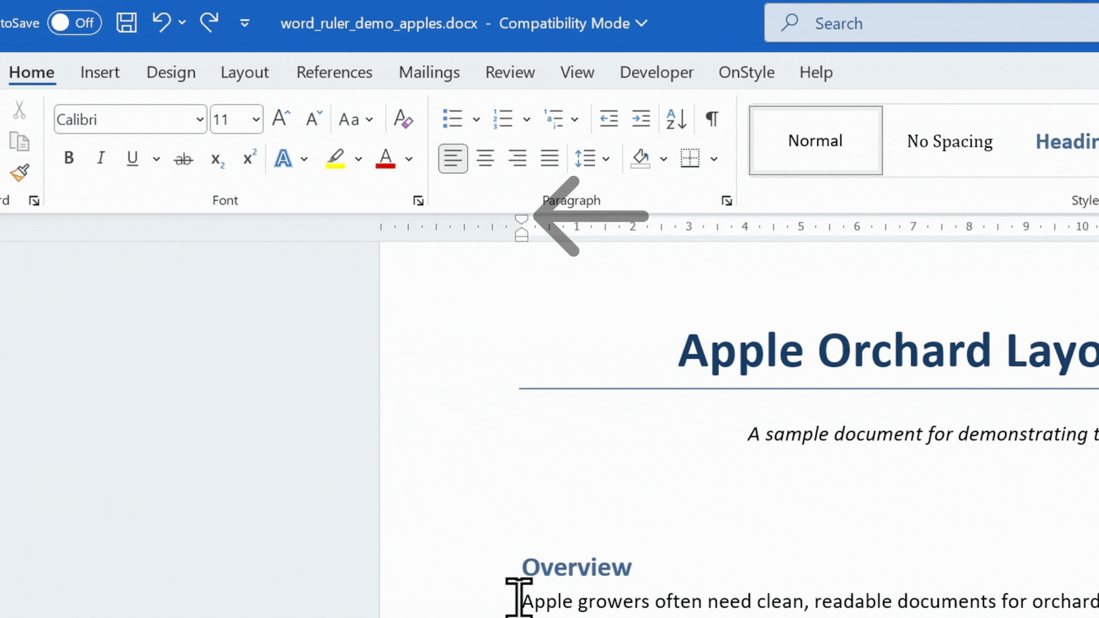Sort text with A-Z icon
1099x618 pixels.
click(676, 119)
